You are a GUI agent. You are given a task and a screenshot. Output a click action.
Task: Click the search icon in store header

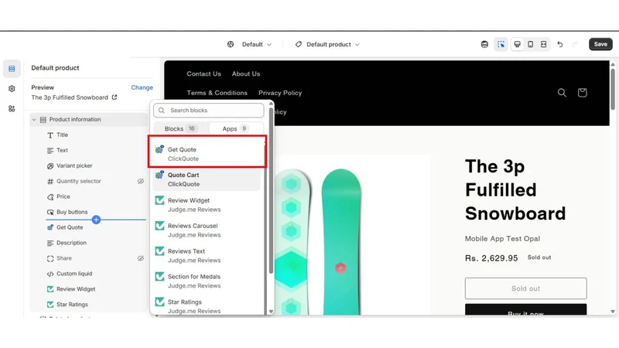pyautogui.click(x=562, y=93)
